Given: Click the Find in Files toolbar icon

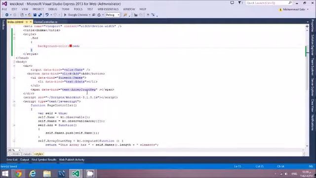Looking at the screenshot, I should [x=125, y=15].
